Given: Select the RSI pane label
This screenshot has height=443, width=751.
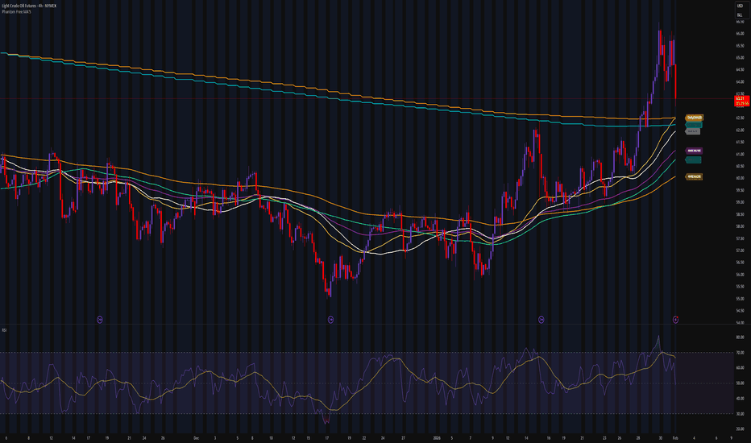Looking at the screenshot, I should pyautogui.click(x=4, y=330).
